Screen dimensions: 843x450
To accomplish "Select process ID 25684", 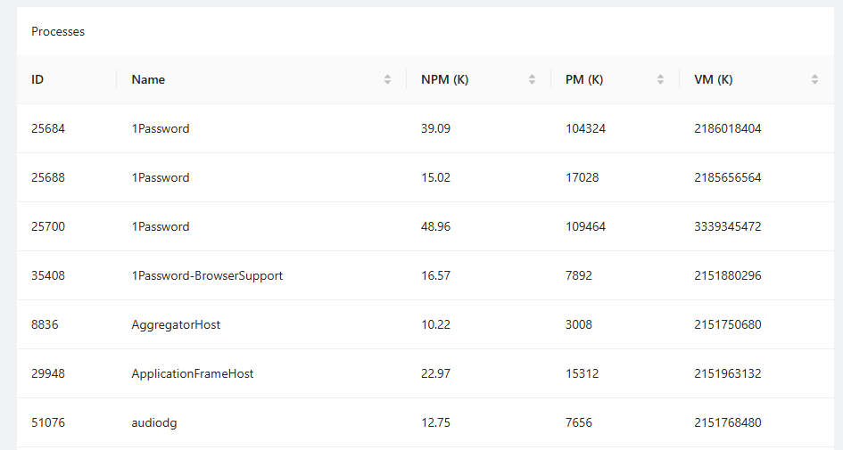I will [x=48, y=129].
